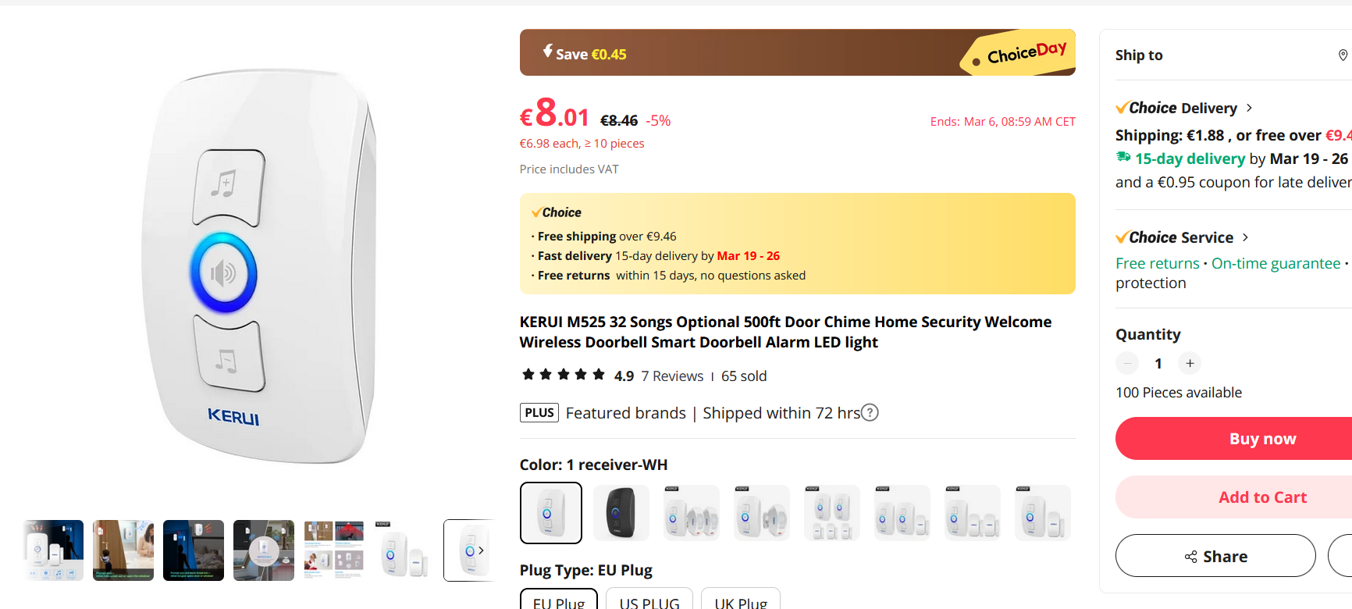Decrease quantity with the minus button

(x=1127, y=363)
